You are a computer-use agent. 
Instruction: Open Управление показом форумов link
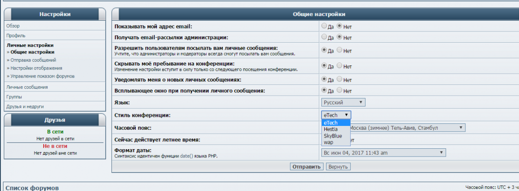coord(42,76)
